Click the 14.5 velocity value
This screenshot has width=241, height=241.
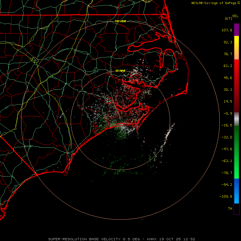click(228, 101)
